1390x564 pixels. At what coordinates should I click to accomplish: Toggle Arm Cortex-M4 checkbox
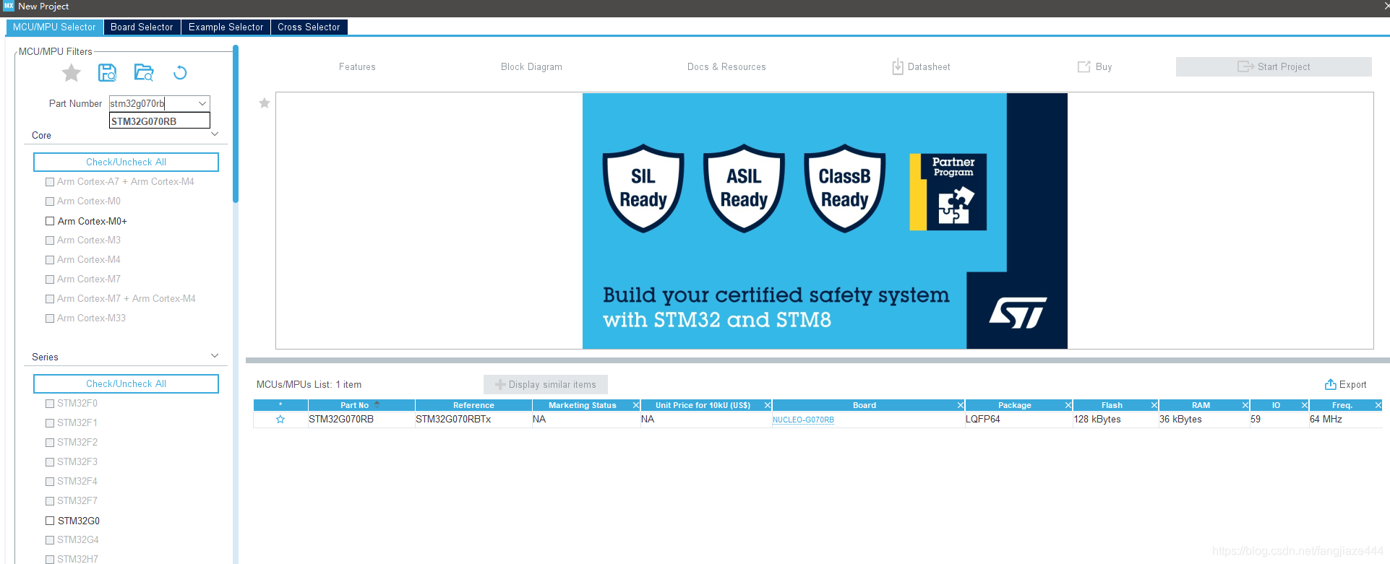pos(50,260)
